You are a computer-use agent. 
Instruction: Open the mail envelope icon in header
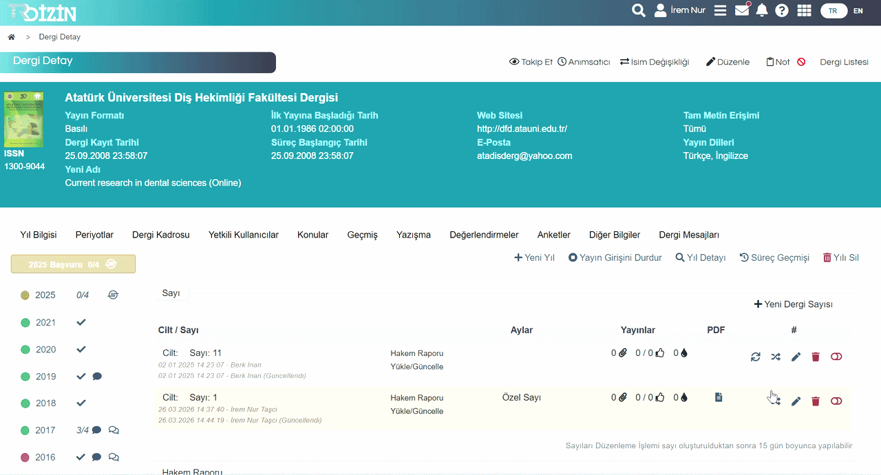(742, 10)
